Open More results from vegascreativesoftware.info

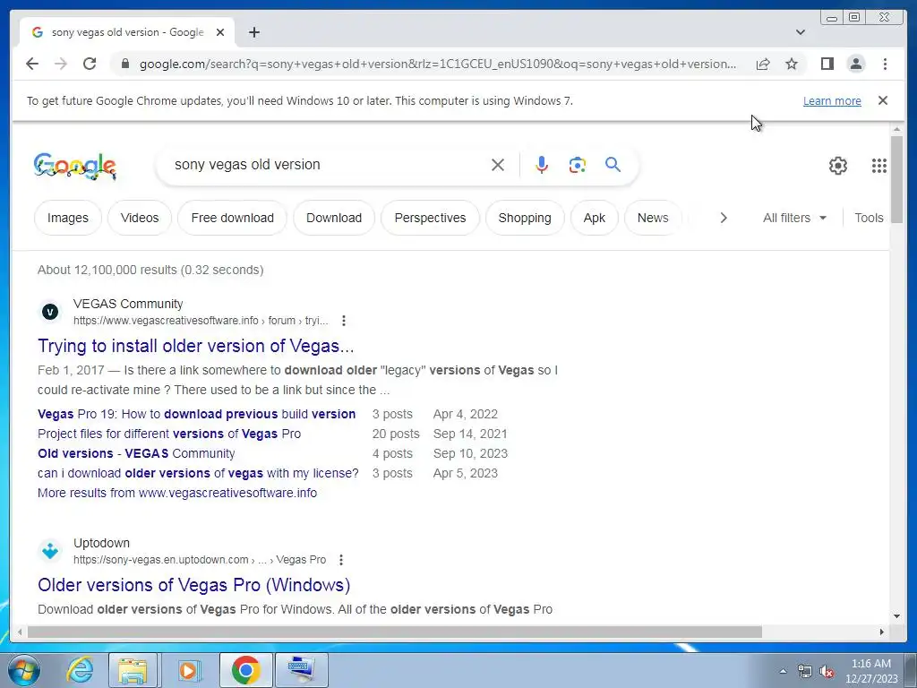click(x=177, y=494)
